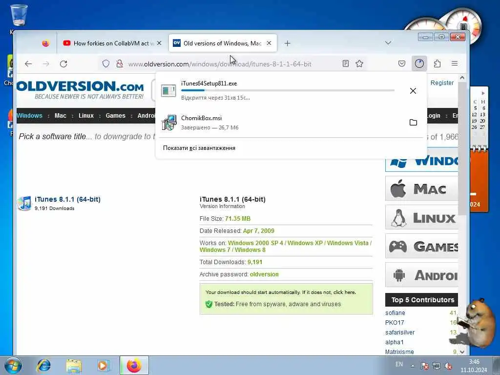Close the How forkies on CollabVM tab
The width and height of the screenshot is (500, 375).
(159, 43)
